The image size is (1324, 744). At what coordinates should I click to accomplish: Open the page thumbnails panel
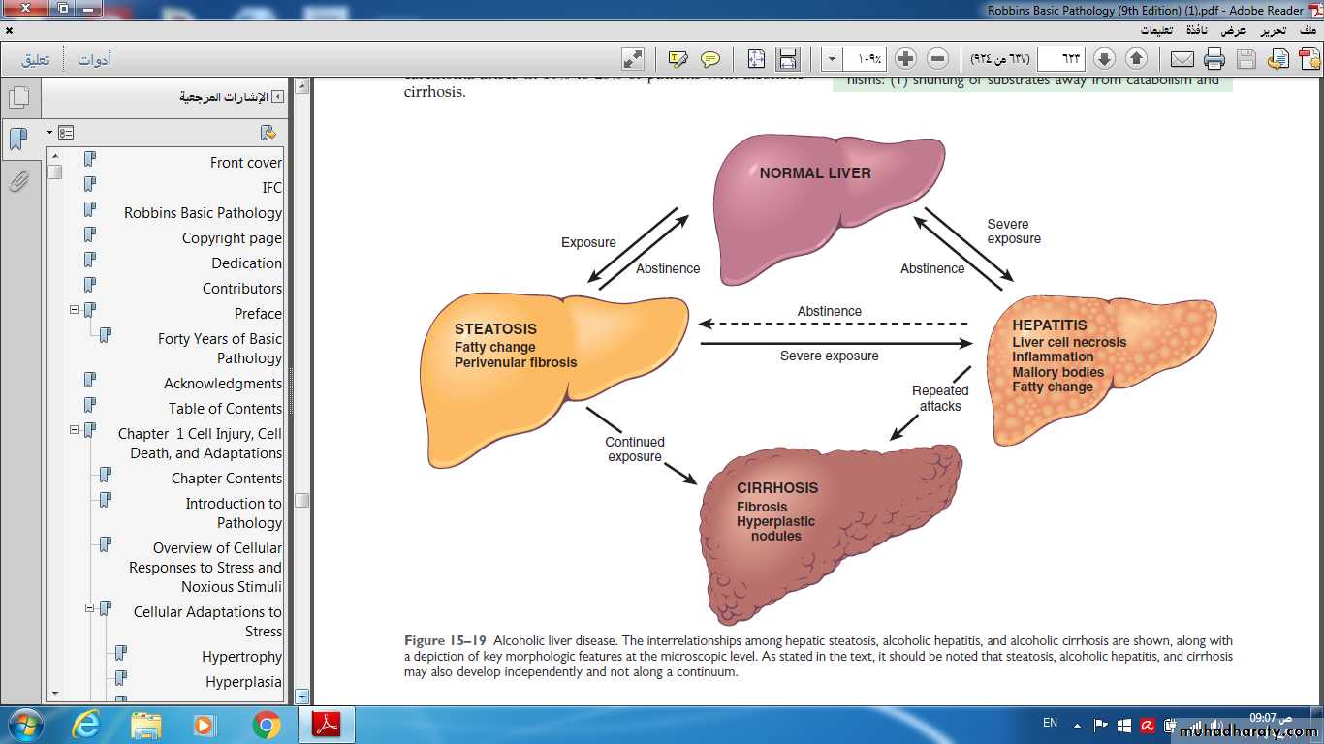18,98
